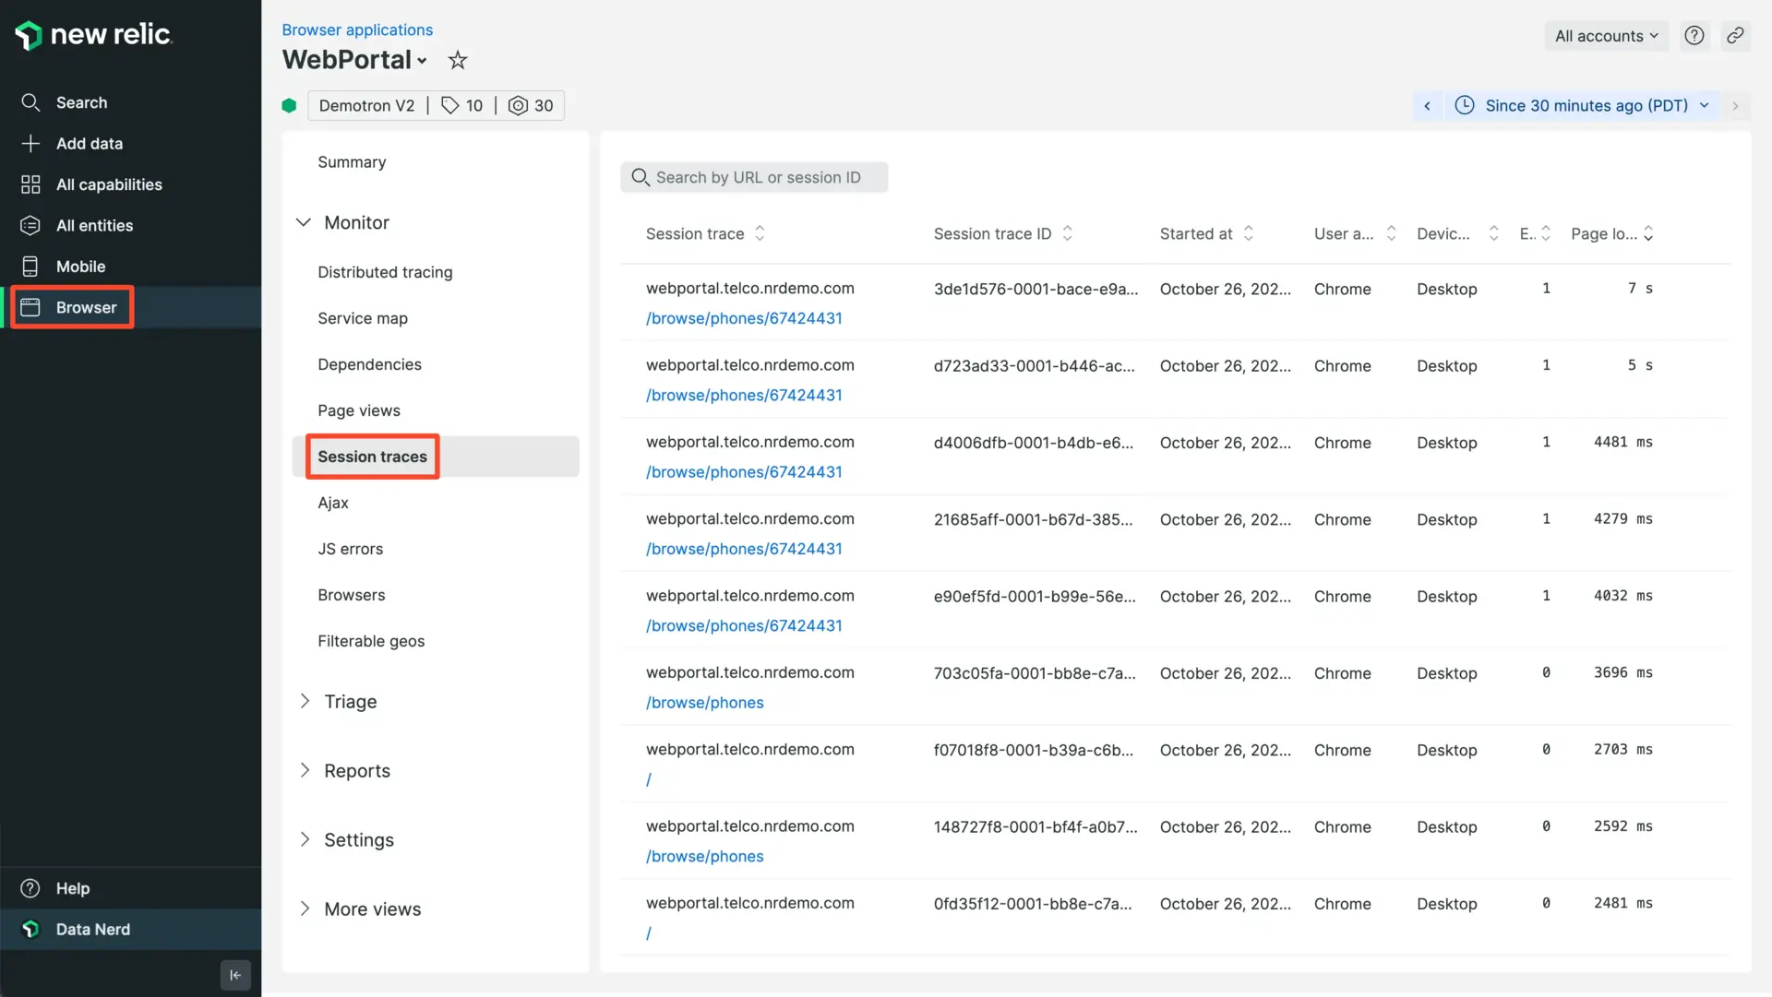The image size is (1772, 997).
Task: Open the help question mark icon top right
Action: coord(1694,36)
